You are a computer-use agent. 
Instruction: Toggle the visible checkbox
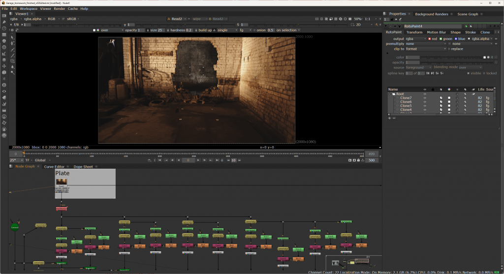coord(469,73)
